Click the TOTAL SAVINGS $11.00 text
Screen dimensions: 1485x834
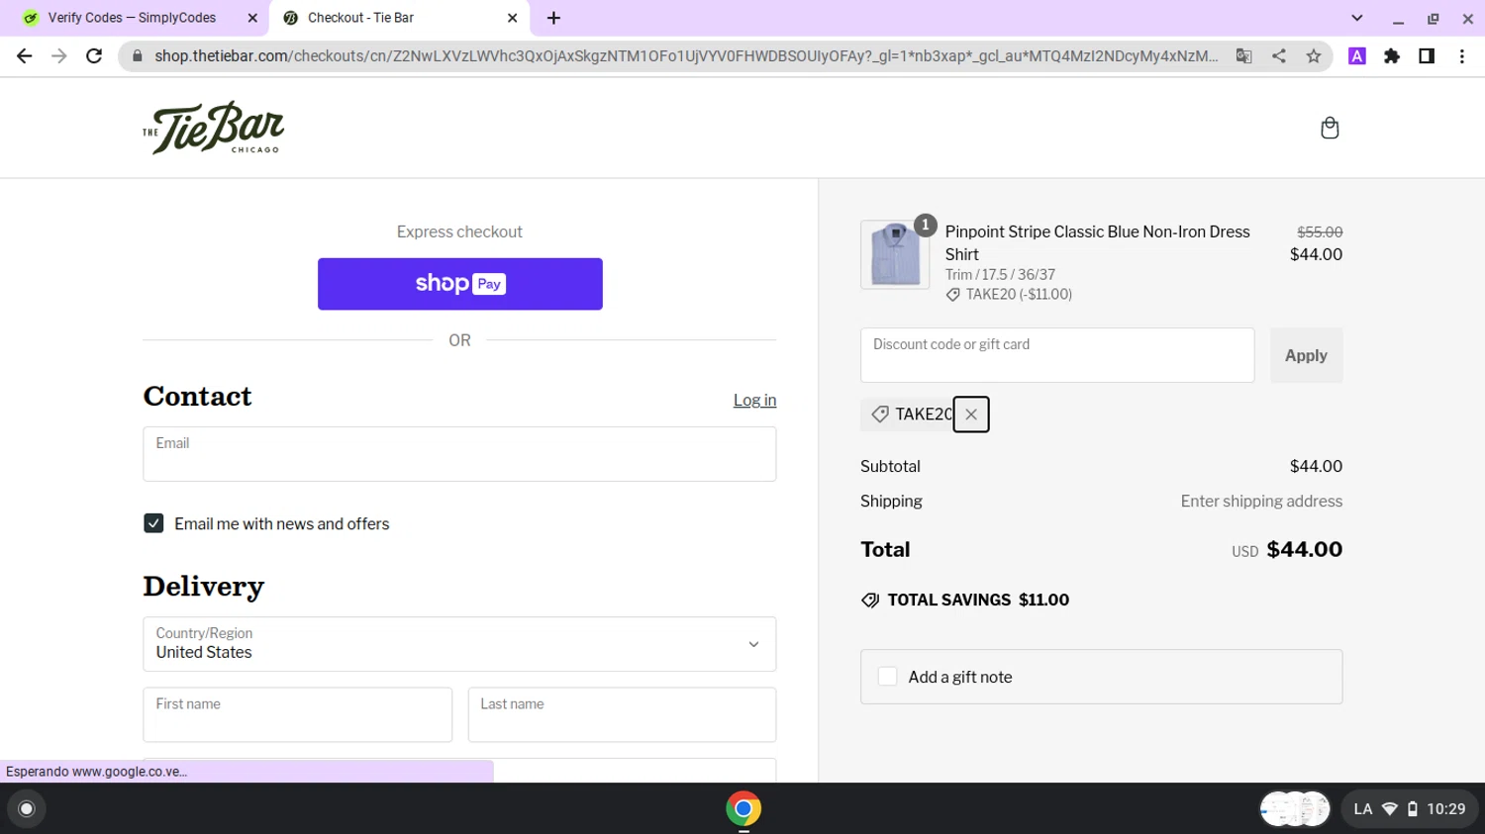[x=978, y=600]
